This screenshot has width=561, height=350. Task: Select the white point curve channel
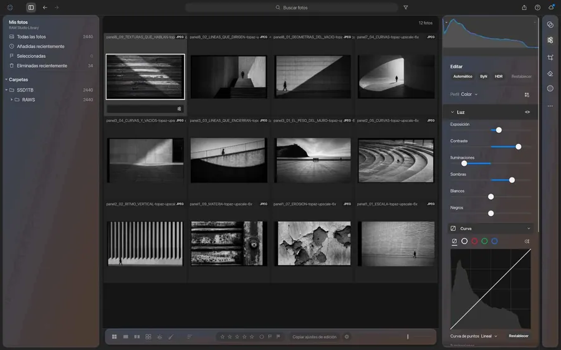coord(464,241)
